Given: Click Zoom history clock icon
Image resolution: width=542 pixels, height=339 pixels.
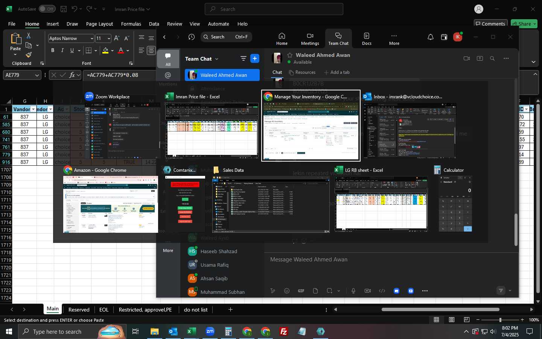Looking at the screenshot, I should 192,37.
